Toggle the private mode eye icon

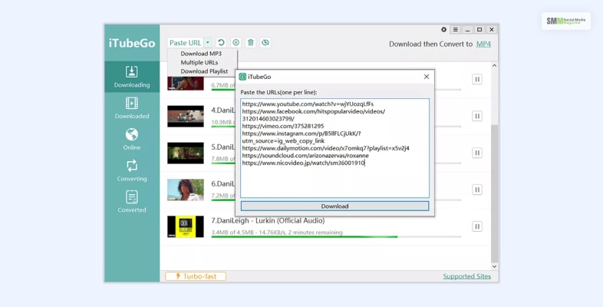tap(265, 42)
